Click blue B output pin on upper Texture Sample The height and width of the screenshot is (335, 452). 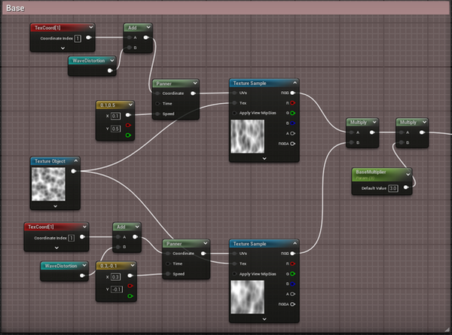(293, 123)
